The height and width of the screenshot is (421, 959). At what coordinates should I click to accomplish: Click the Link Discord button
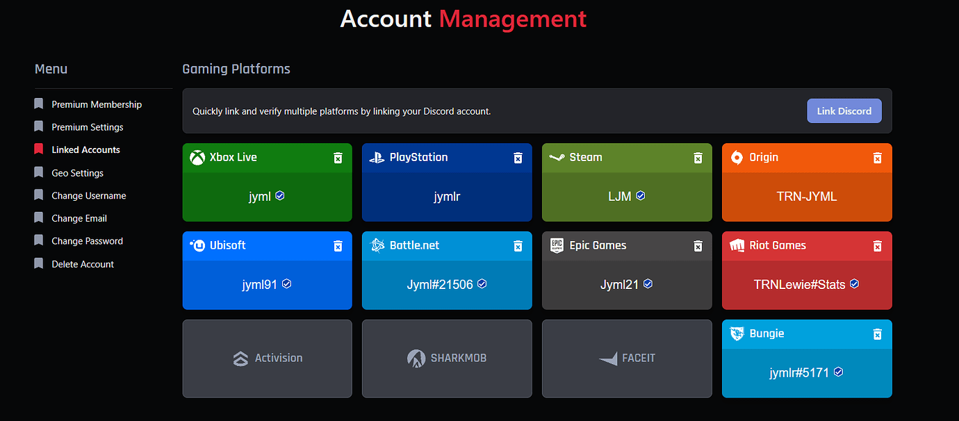[x=844, y=111]
